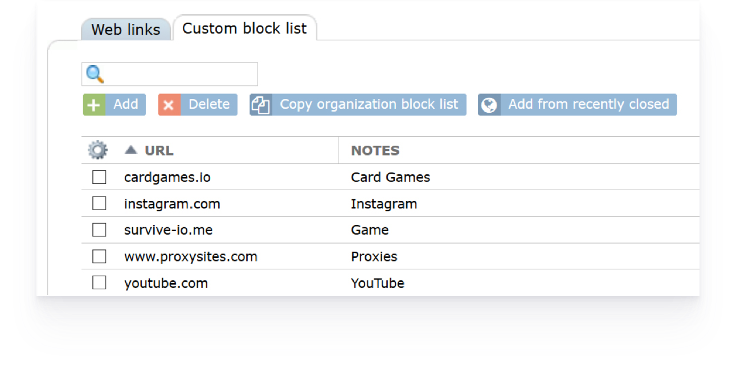
Task: Enable the survive-io.me checkbox
Action: point(99,230)
